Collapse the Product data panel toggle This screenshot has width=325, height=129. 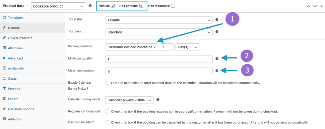click(x=321, y=6)
